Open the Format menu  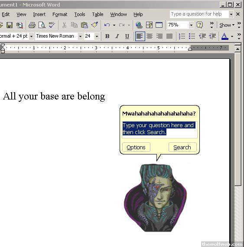pyautogui.click(x=60, y=14)
